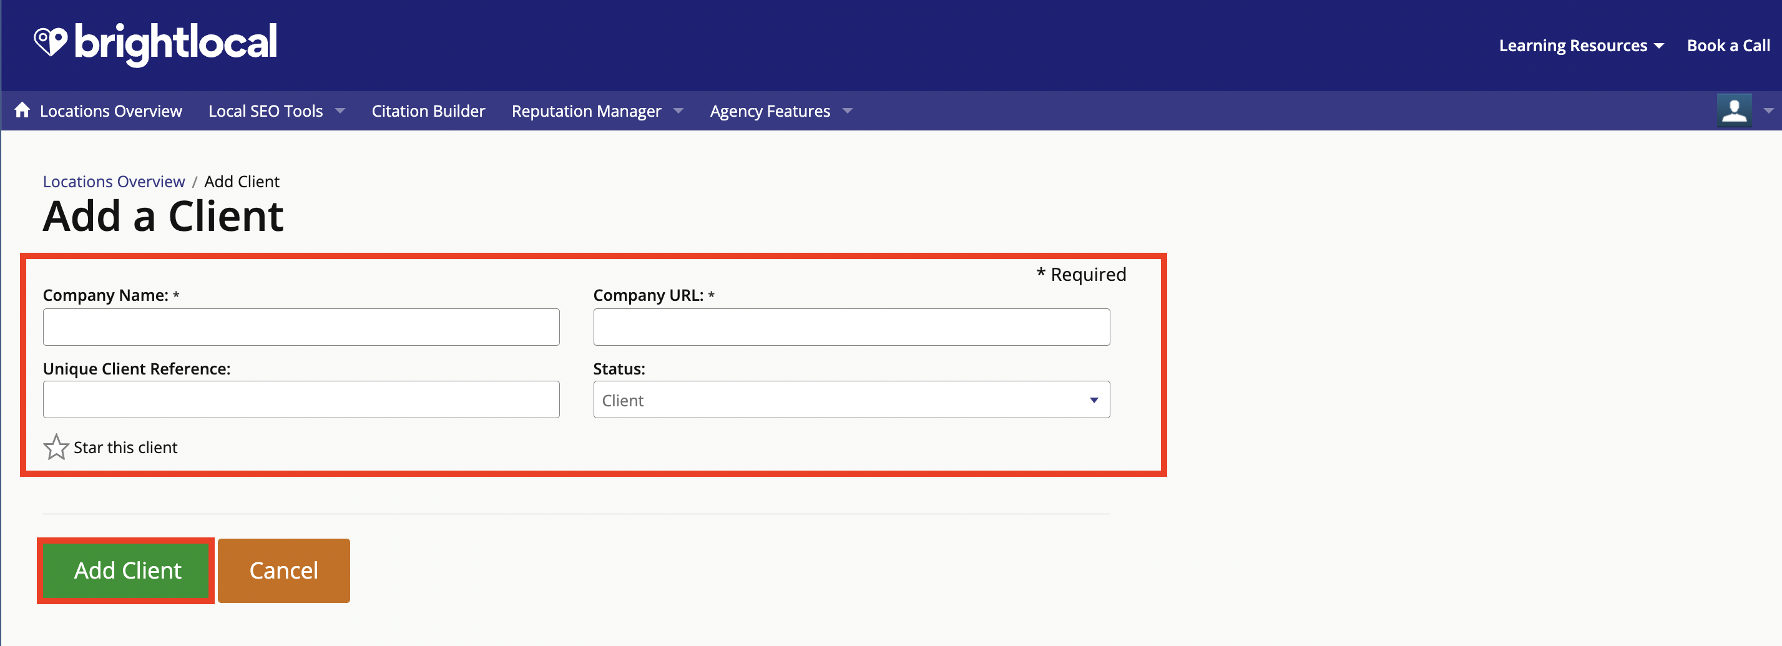The width and height of the screenshot is (1782, 646).
Task: Open the Status dropdown showing Client
Action: point(851,400)
